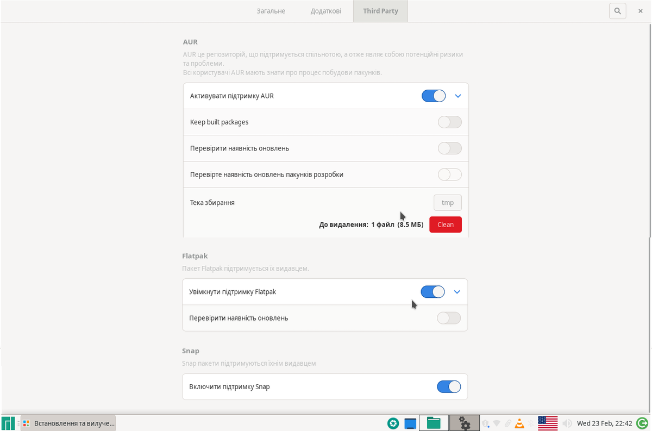Turn off 'Увімкнути підтримку Flatpak' switch

[432, 292]
